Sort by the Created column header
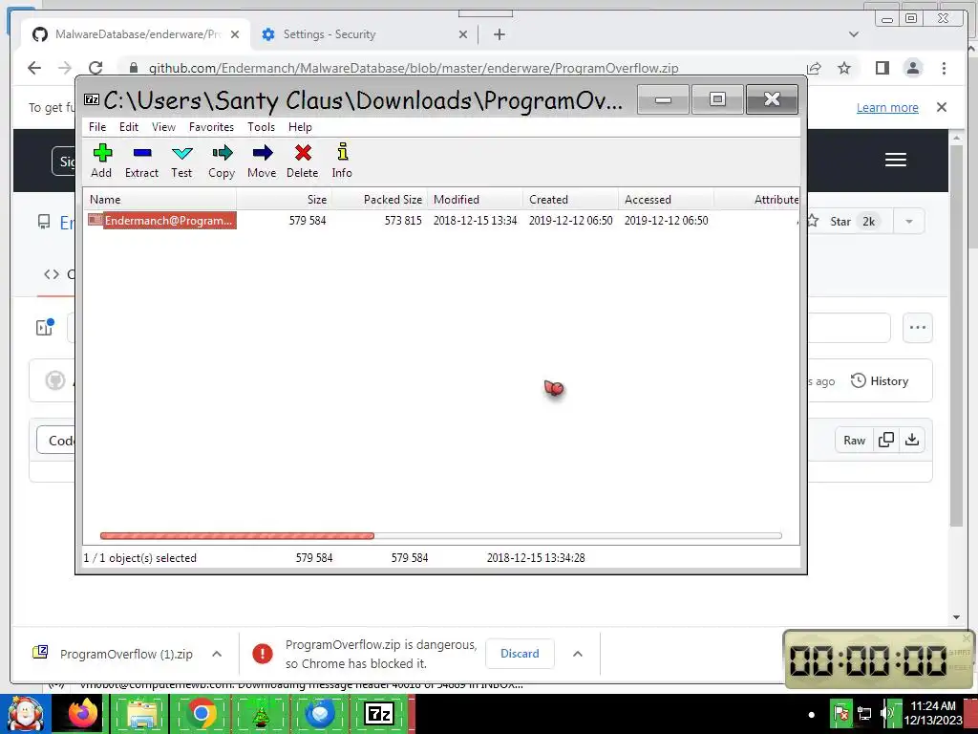The height and width of the screenshot is (734, 978). [x=570, y=200]
